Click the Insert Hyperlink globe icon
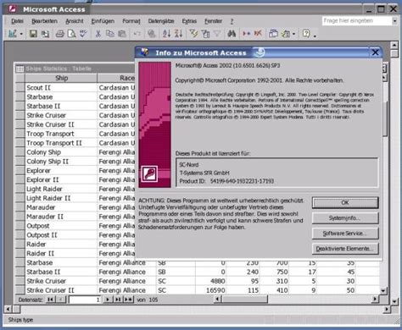 (152, 34)
